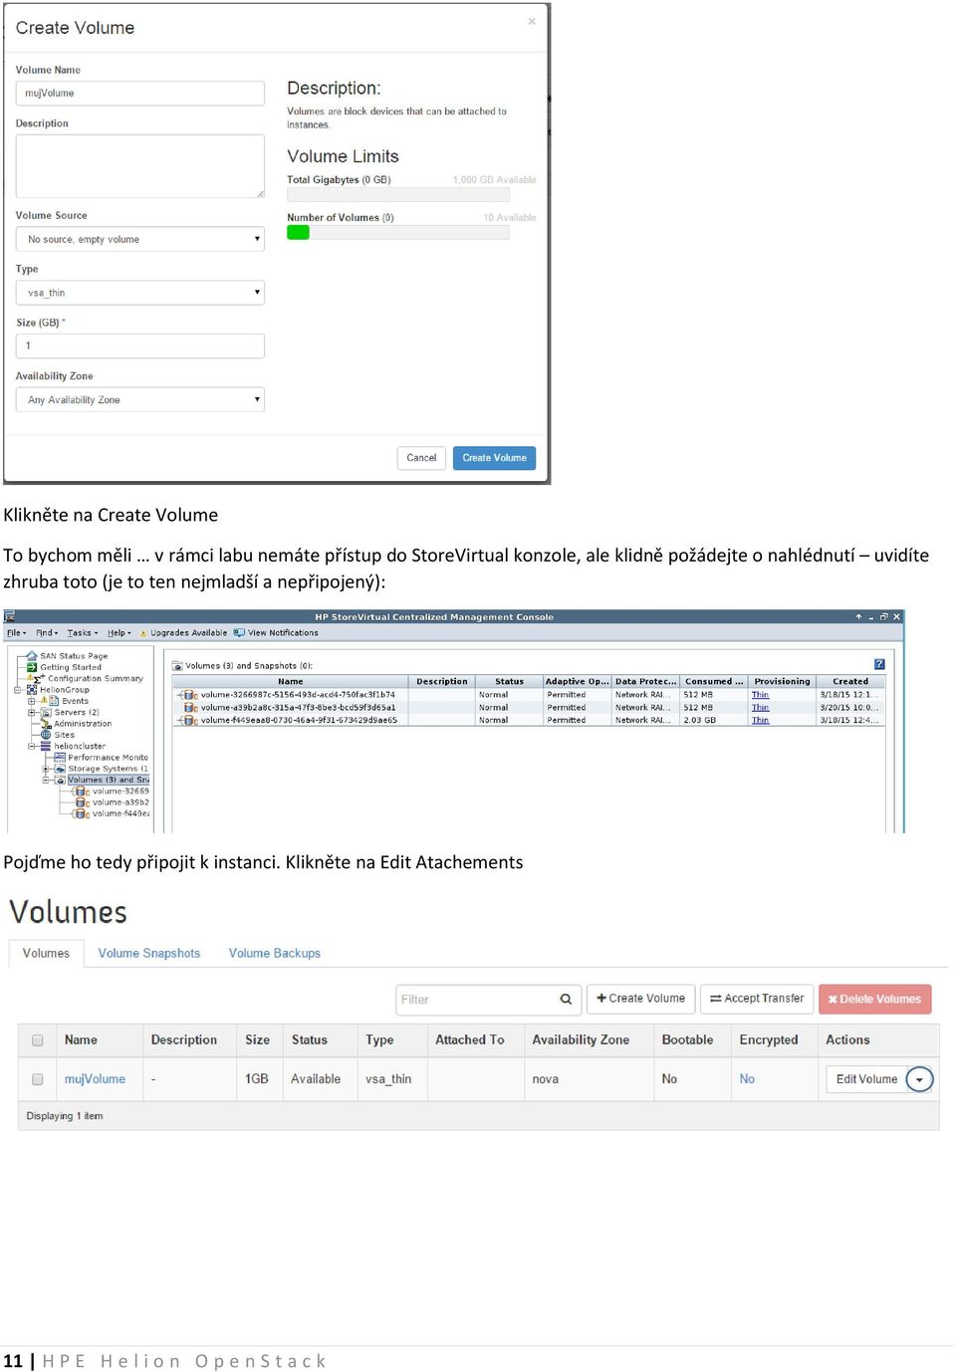Select the Sites globe icon
Viewport: 956px width, 1372px height.
click(46, 735)
